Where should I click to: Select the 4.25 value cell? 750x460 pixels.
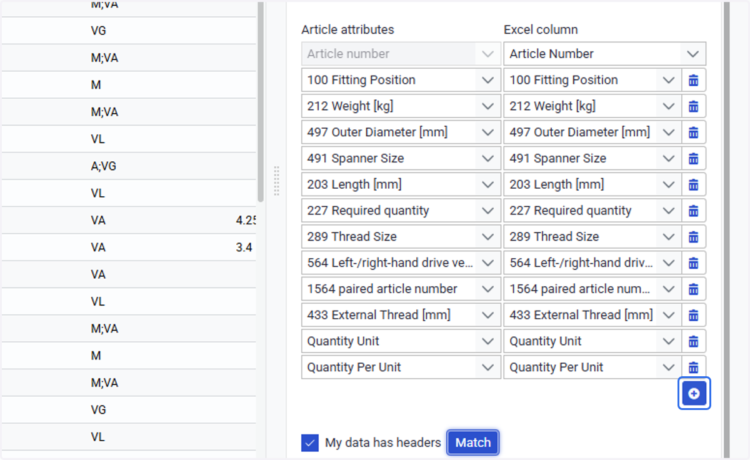(246, 221)
